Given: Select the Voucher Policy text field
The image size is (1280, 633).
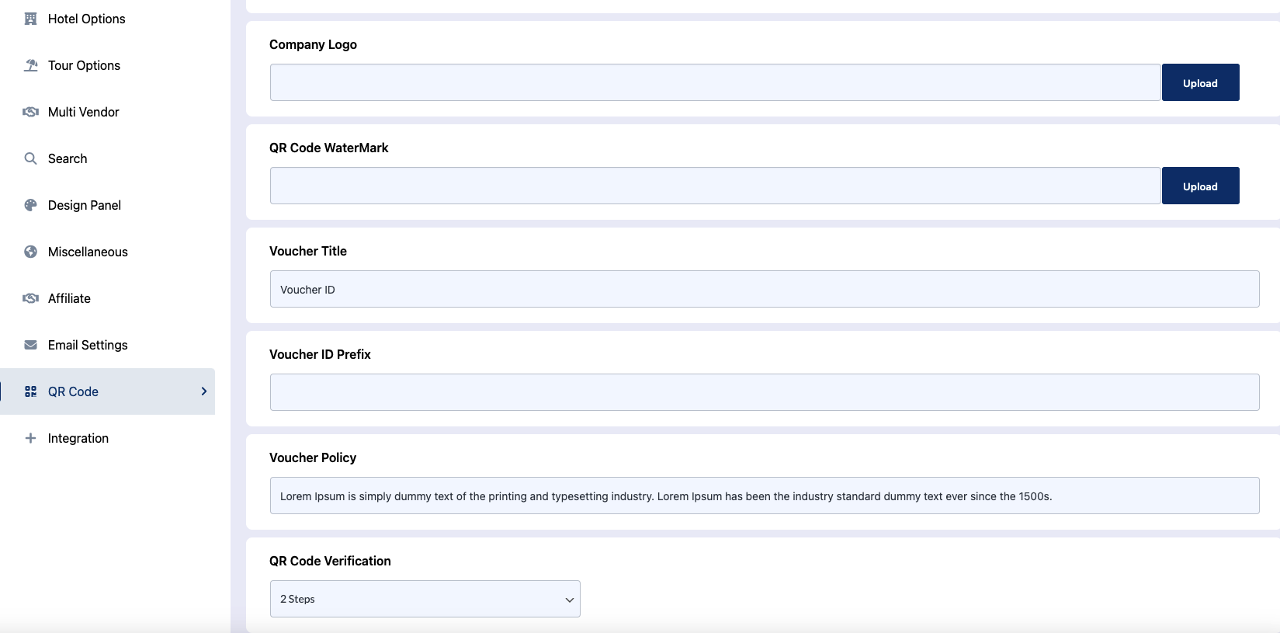Looking at the screenshot, I should coord(764,496).
